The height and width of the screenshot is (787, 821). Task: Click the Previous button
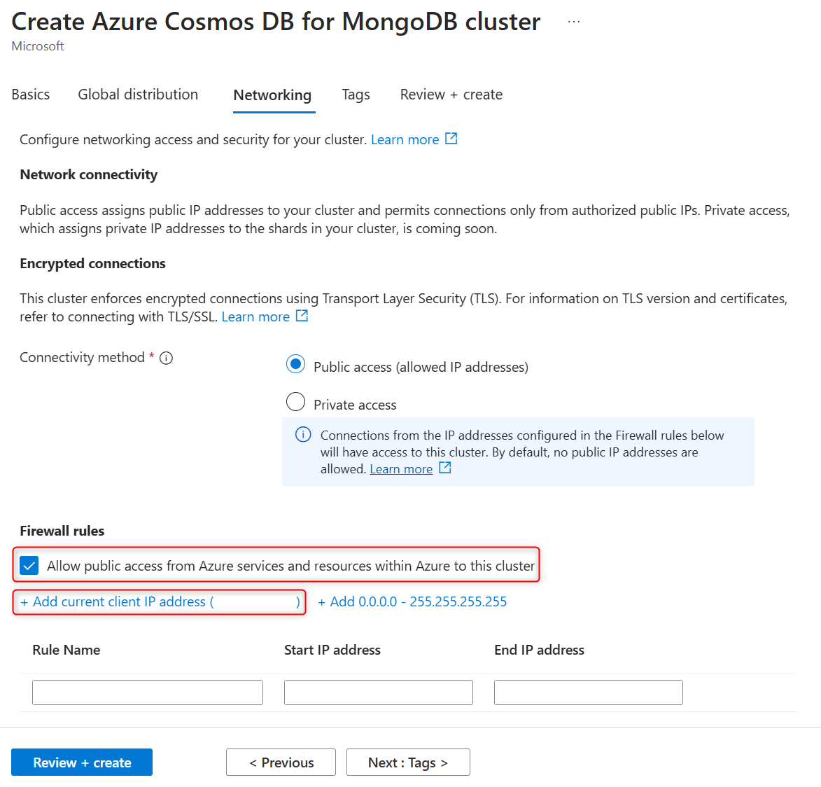tap(281, 762)
